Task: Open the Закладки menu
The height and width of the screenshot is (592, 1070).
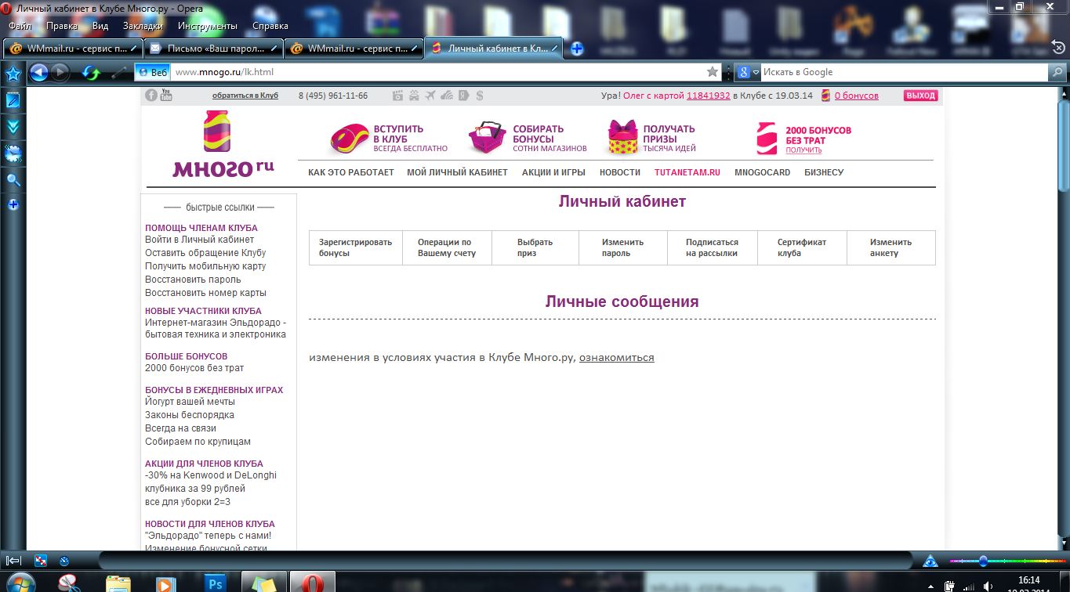Action: [143, 26]
